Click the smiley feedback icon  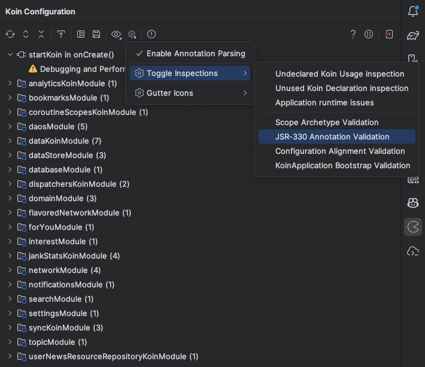pyautogui.click(x=369, y=35)
